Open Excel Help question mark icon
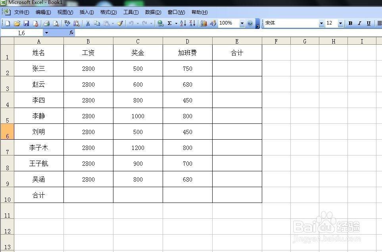382x252 pixels. coord(250,23)
